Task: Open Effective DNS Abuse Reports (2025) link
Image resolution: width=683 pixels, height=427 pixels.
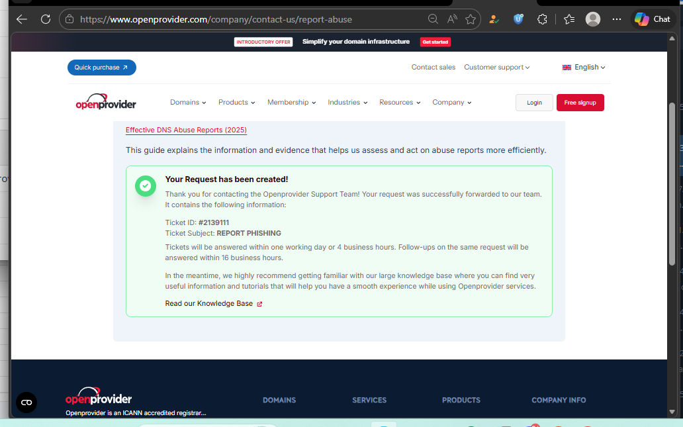Action: point(186,130)
